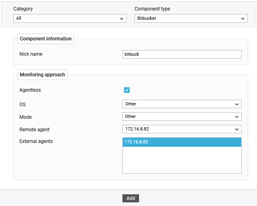Click the Nick name label
This screenshot has height=206, width=257.
tap(31, 54)
